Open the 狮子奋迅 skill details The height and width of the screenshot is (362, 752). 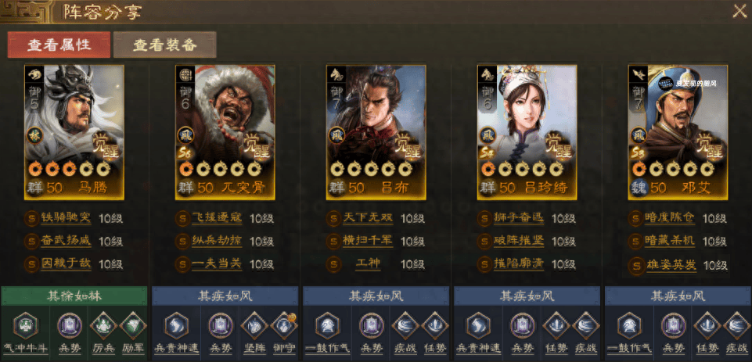pos(519,218)
